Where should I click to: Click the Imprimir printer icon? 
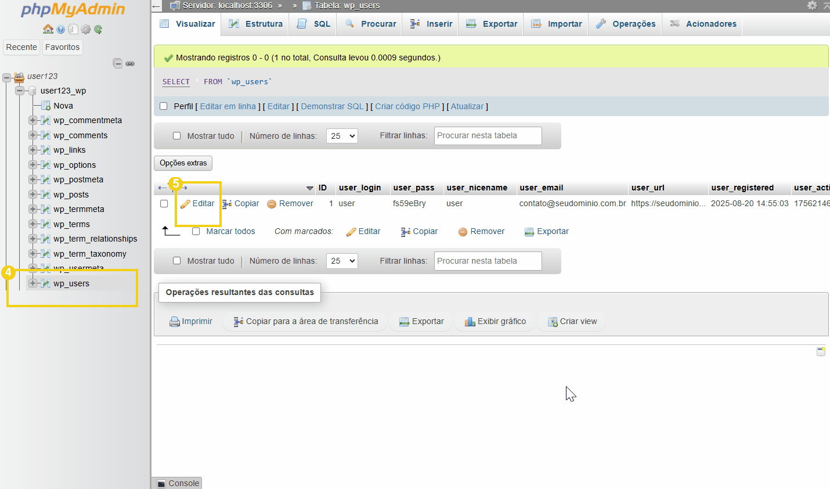tap(174, 322)
